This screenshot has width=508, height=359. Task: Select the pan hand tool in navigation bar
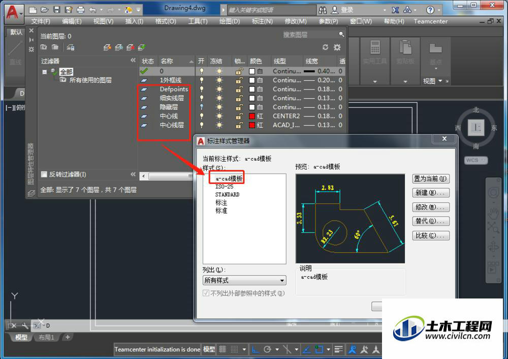(x=493, y=214)
